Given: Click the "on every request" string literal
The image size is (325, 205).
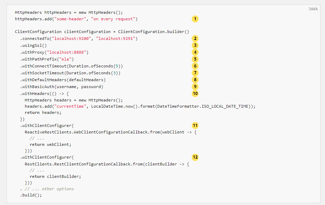Looking at the screenshot, I should click(x=113, y=19).
